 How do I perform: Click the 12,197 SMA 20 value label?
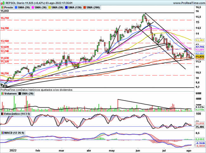tap(200, 54)
